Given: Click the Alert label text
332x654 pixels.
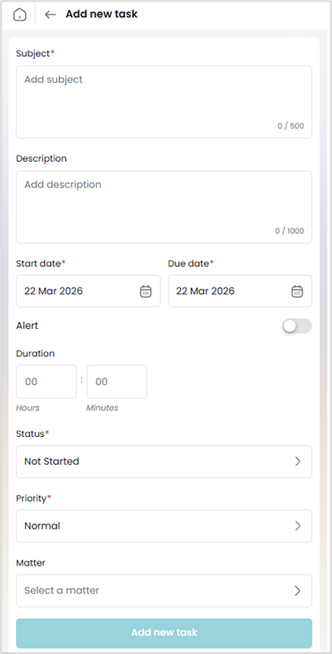Looking at the screenshot, I should click(27, 326).
